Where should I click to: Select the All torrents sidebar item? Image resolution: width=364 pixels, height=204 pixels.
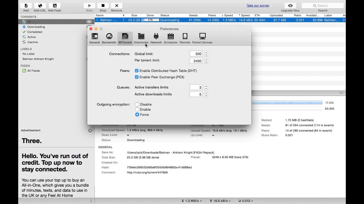tap(56, 22)
